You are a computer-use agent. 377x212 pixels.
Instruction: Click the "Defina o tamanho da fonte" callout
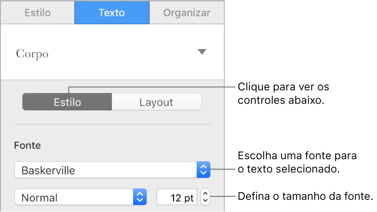(x=305, y=197)
